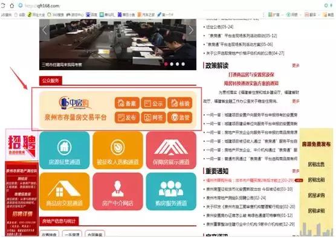Open the 招聘公告 notice [02-24]
Viewport: 336px width, 238px height.
pyautogui.click(x=236, y=198)
